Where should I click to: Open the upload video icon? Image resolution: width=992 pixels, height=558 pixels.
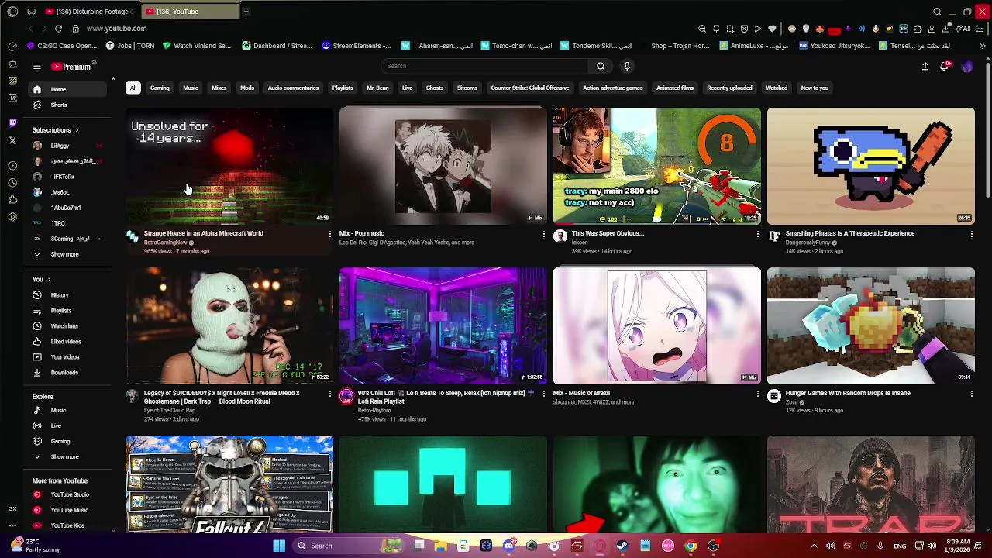click(x=925, y=67)
